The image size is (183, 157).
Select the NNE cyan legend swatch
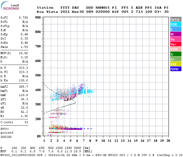(176, 24)
